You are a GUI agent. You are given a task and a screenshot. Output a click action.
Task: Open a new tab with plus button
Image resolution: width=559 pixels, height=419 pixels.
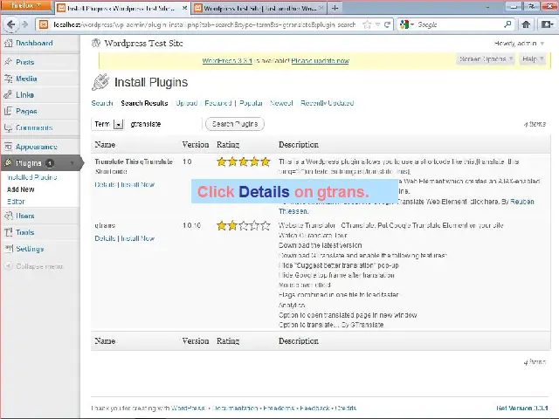(x=335, y=8)
